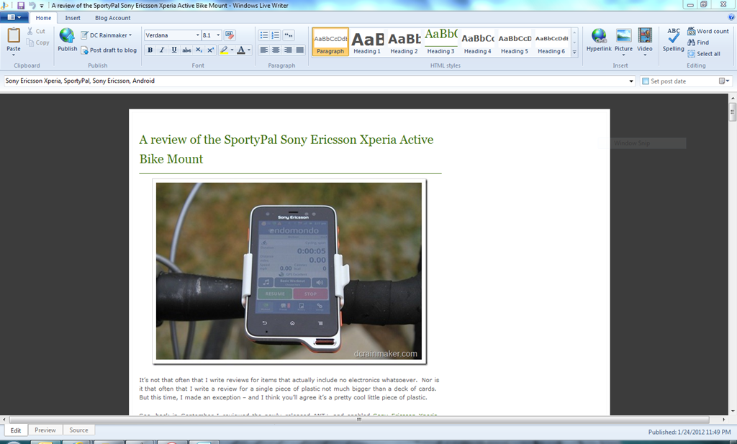Viewport: 737px width, 444px height.
Task: Open the Word count tool
Action: [708, 31]
